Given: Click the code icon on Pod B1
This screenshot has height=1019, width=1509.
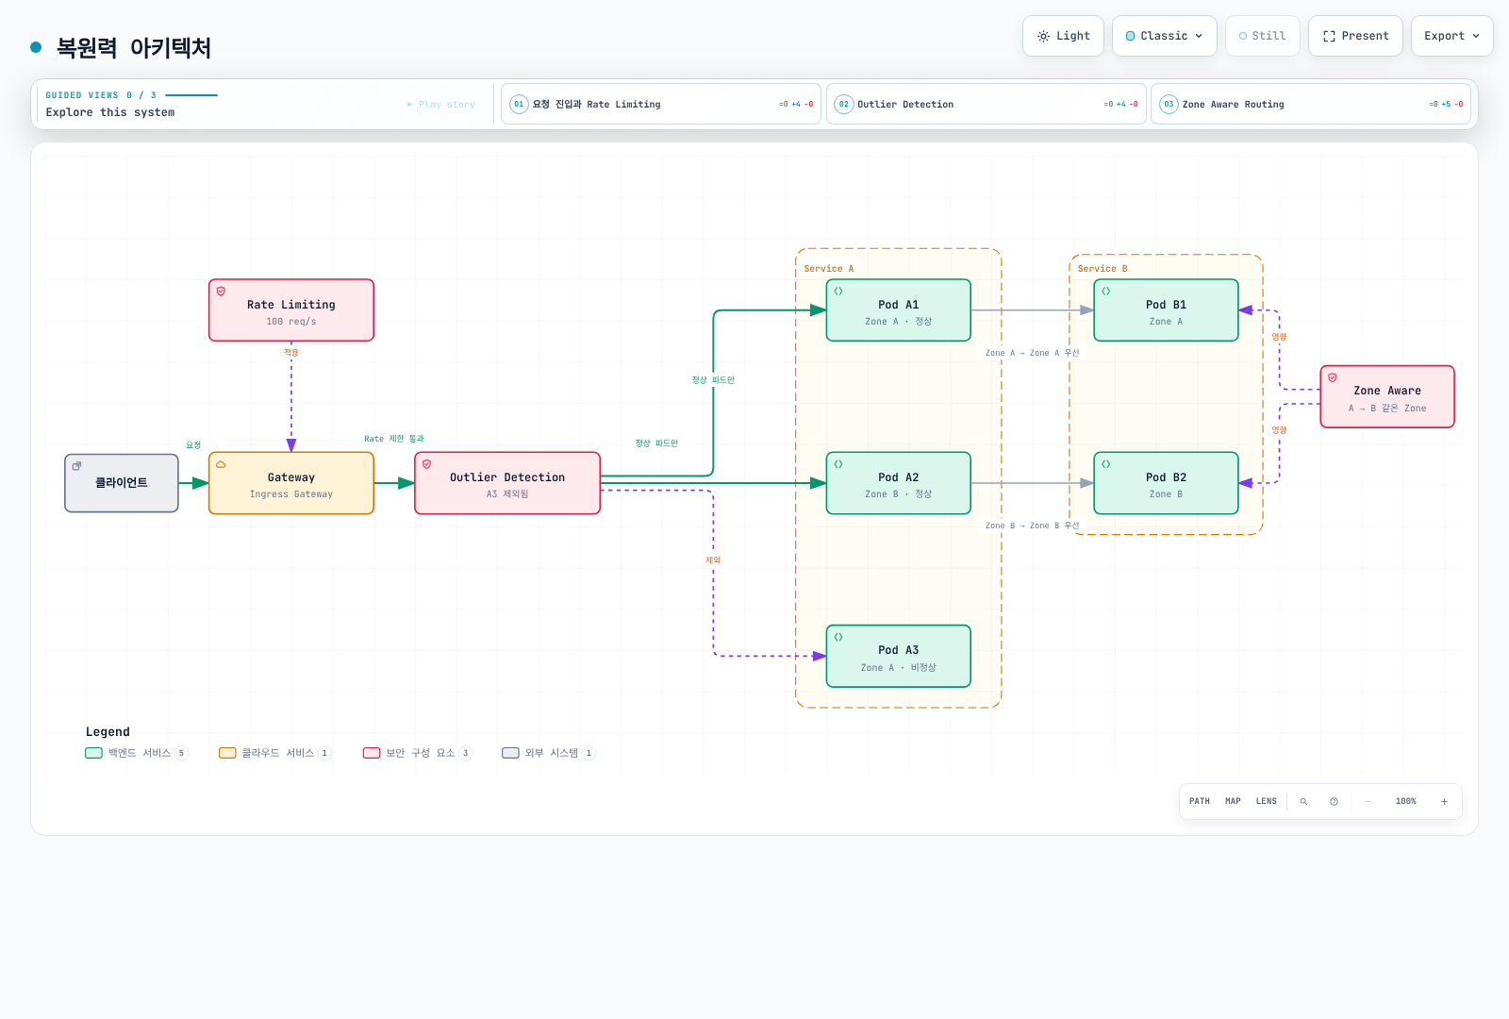Looking at the screenshot, I should [x=1105, y=292].
